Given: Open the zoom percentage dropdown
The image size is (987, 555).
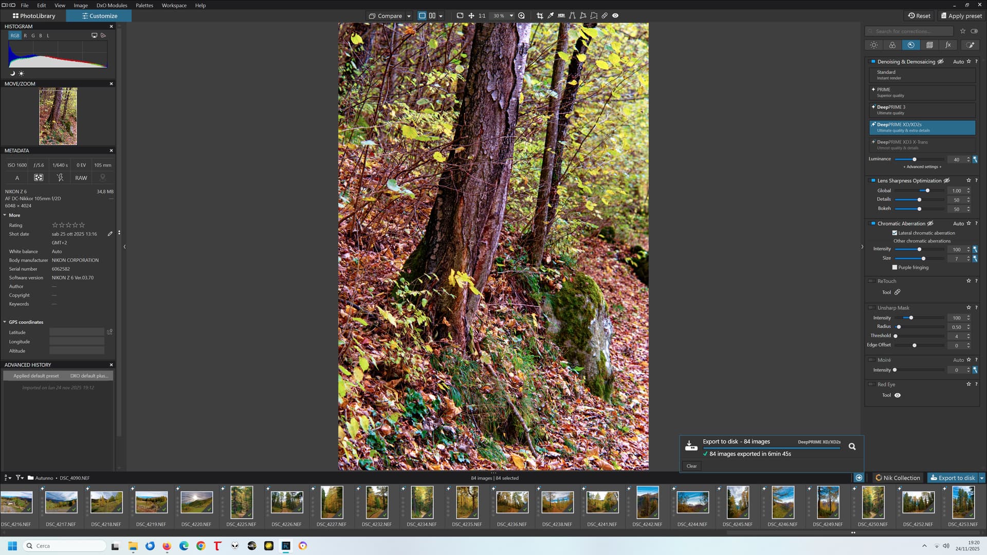Looking at the screenshot, I should click(511, 16).
